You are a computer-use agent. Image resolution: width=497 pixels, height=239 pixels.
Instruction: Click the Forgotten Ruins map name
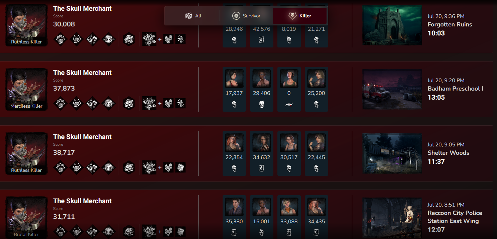coord(450,24)
